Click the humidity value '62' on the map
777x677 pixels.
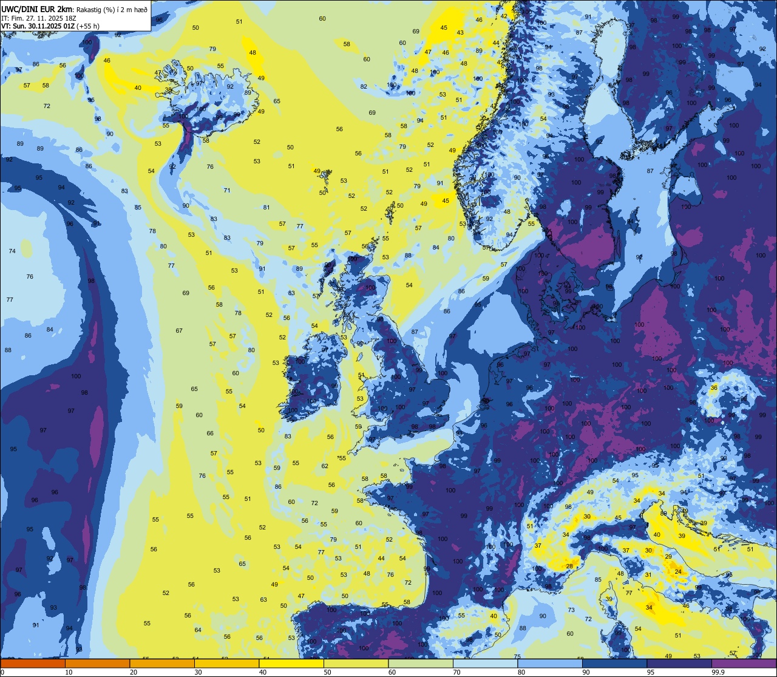325,466
